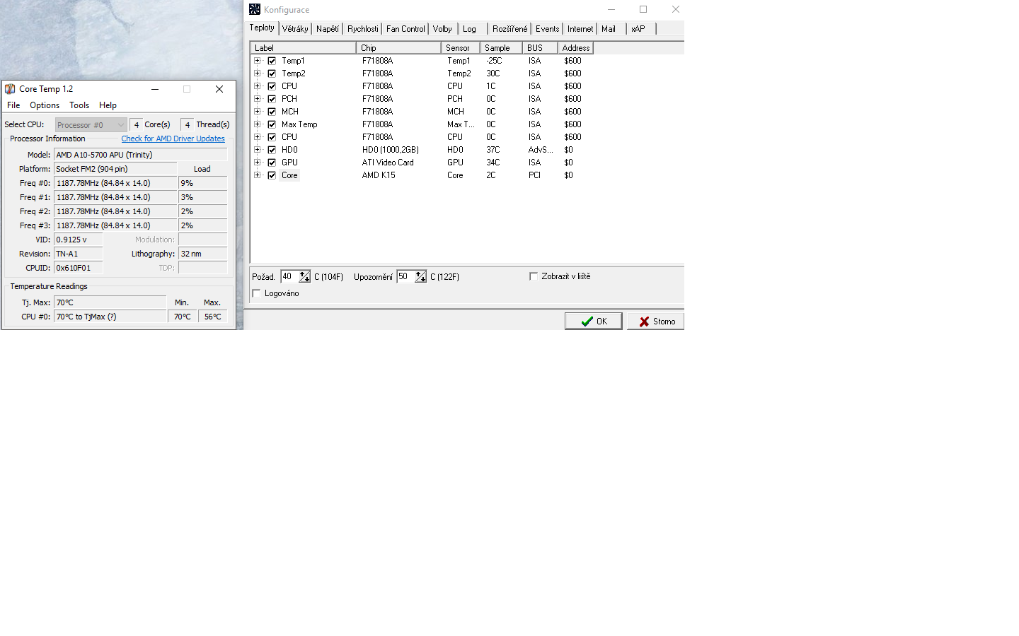
Task: Click the Tj. Max 70°C value
Action: 110,302
